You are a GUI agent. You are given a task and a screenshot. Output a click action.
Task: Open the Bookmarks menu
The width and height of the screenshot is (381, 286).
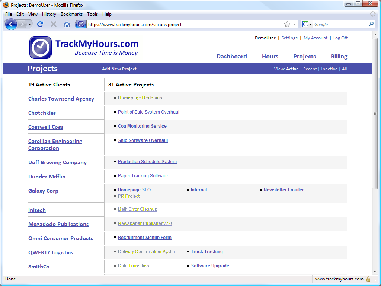pyautogui.click(x=71, y=14)
